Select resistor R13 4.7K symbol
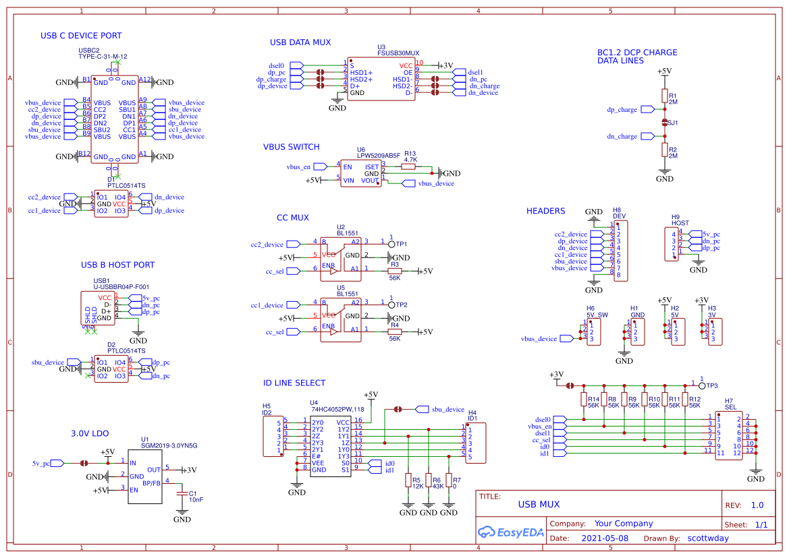The width and height of the screenshot is (789, 558). [408, 166]
